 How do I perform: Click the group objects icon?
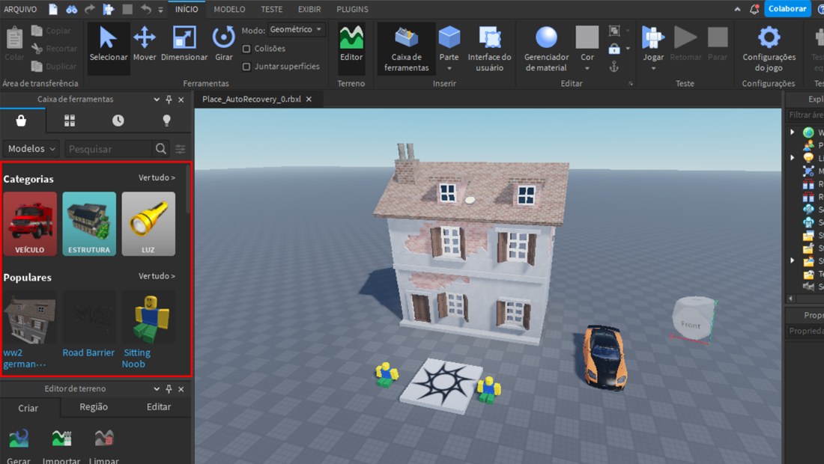[x=614, y=31]
